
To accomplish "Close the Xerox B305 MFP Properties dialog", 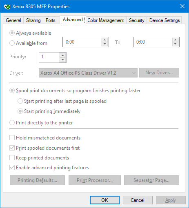I will 182,6.
